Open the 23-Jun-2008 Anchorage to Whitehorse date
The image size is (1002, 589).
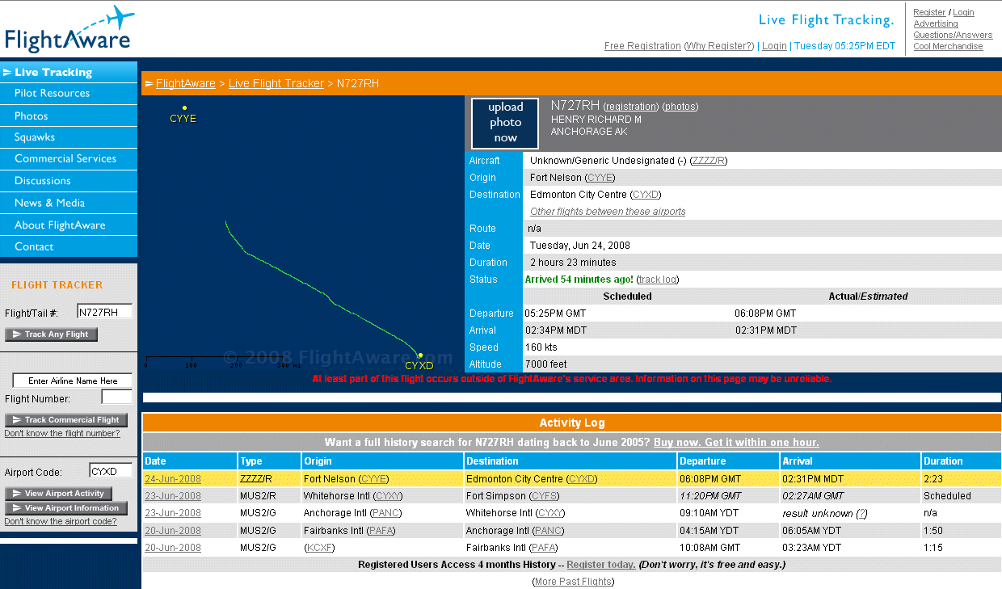pyautogui.click(x=173, y=513)
